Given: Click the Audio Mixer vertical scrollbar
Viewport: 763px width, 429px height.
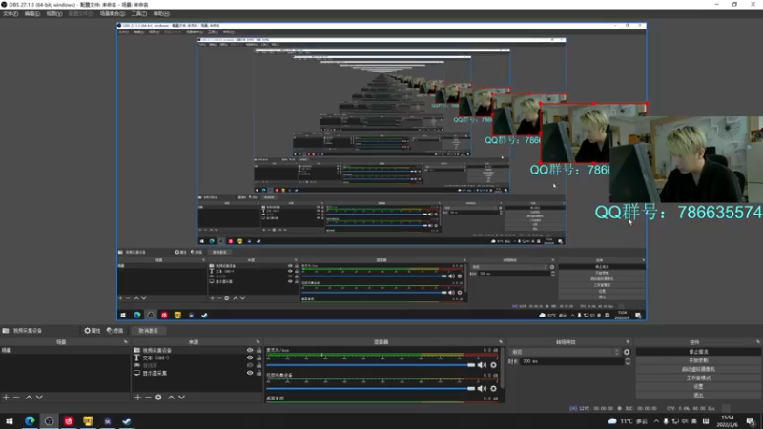Looking at the screenshot, I should pyautogui.click(x=503, y=370).
